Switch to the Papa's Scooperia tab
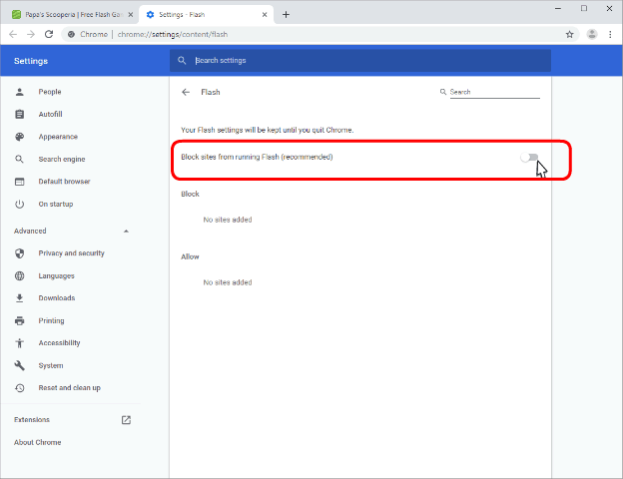The height and width of the screenshot is (479, 623). click(72, 14)
